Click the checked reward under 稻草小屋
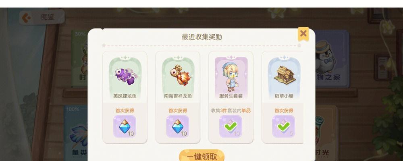The height and width of the screenshot is (161, 403). coord(283,126)
